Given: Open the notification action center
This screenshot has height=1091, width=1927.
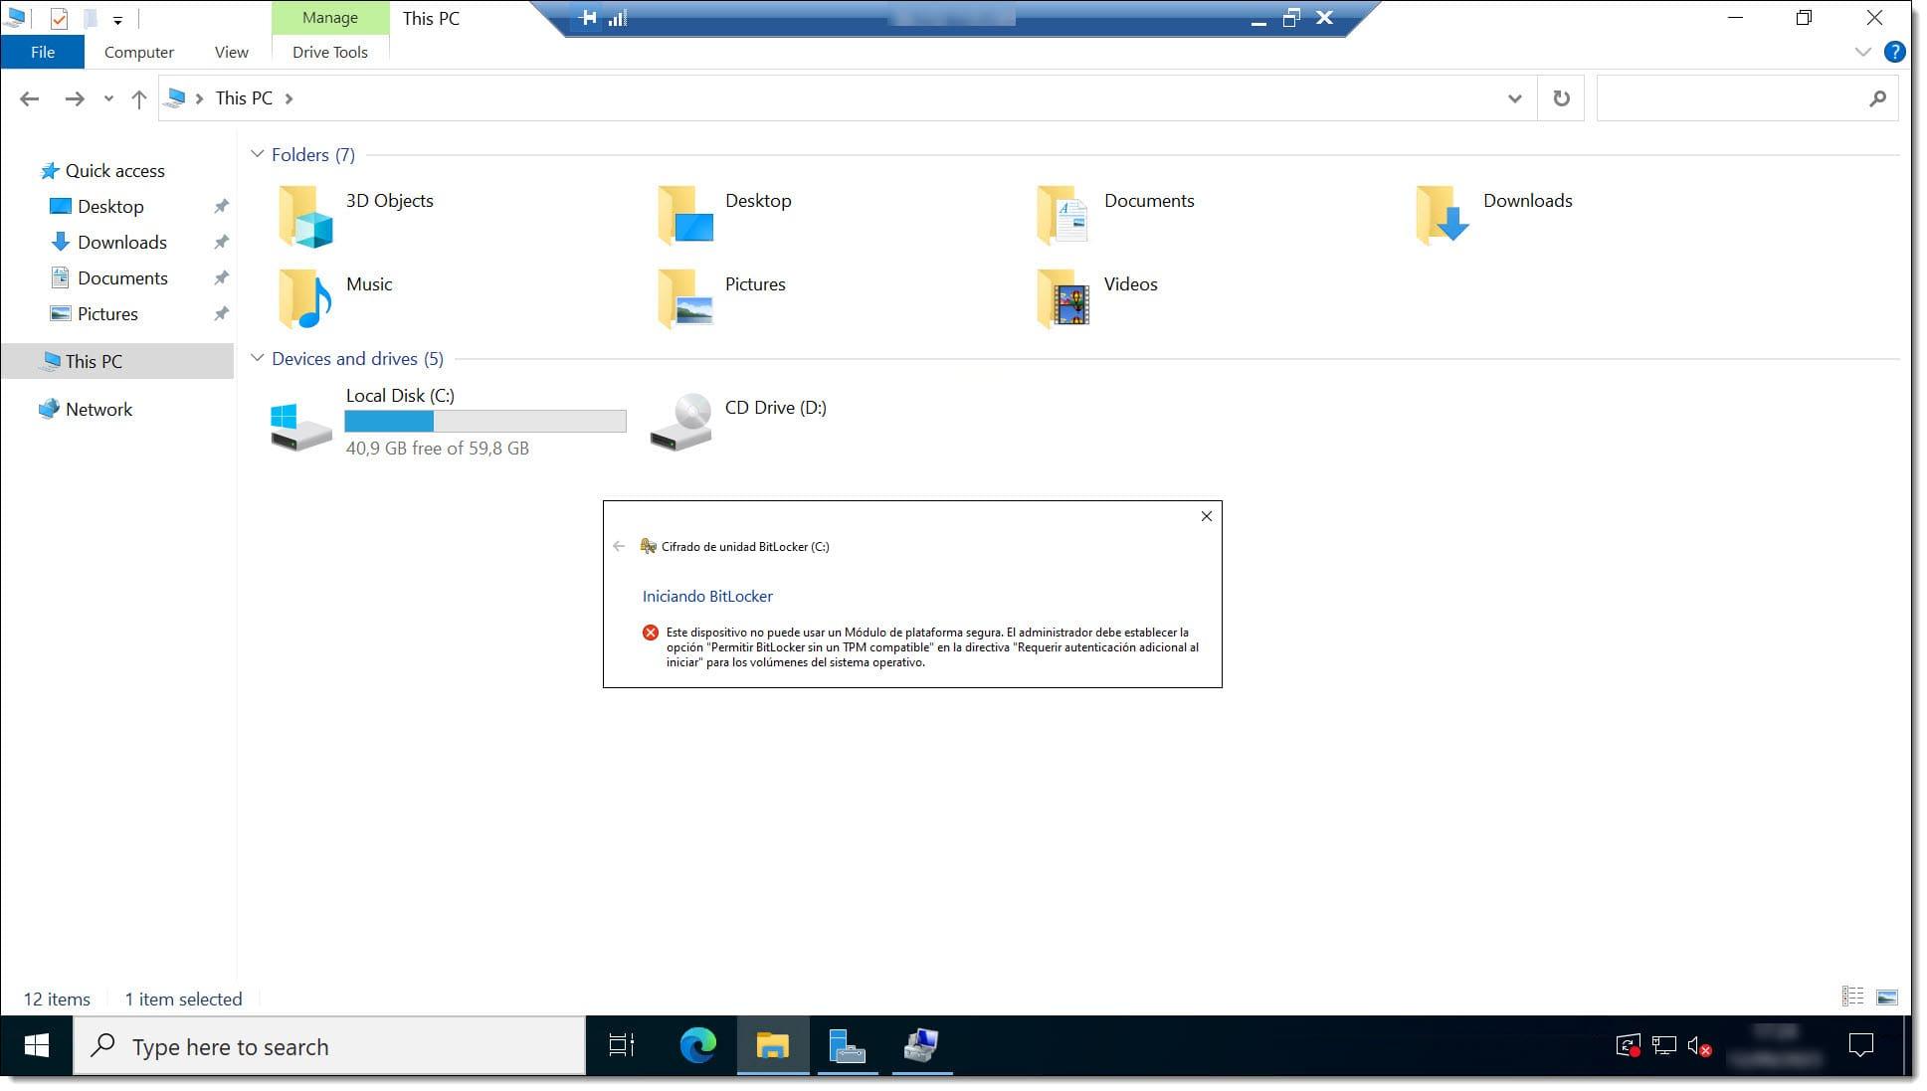Looking at the screenshot, I should (1861, 1045).
